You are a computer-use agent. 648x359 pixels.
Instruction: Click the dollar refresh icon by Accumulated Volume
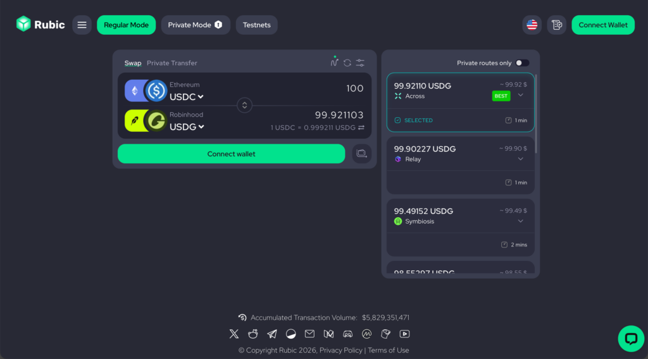[x=242, y=318]
